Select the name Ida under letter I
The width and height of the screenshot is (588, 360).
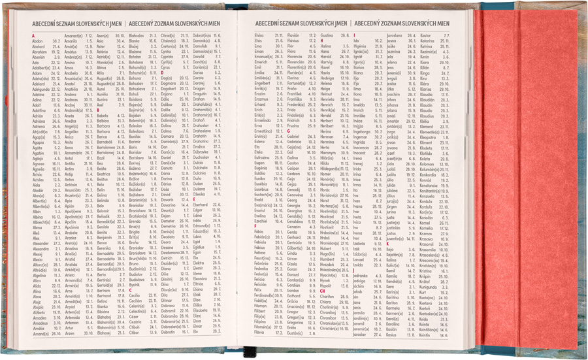(356, 41)
